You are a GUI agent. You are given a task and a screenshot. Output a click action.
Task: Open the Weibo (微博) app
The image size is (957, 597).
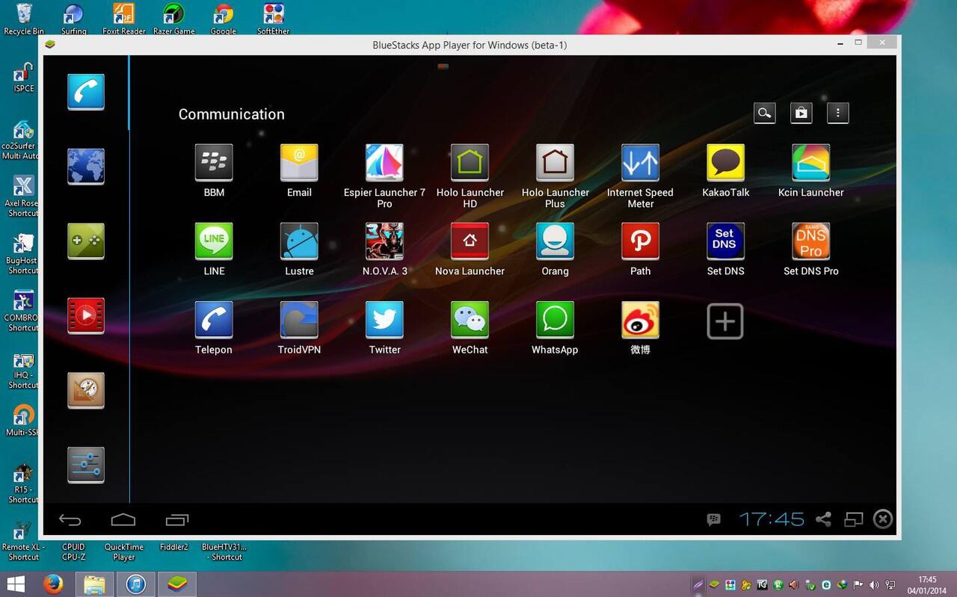(x=640, y=320)
